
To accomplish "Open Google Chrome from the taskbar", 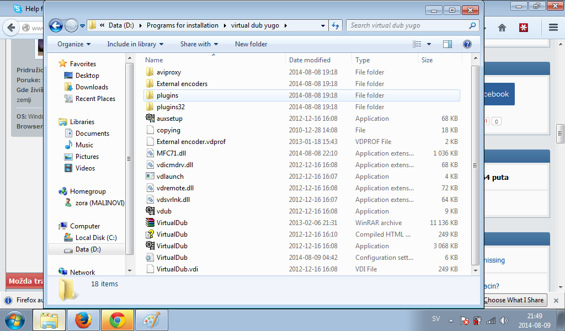I will (x=118, y=320).
